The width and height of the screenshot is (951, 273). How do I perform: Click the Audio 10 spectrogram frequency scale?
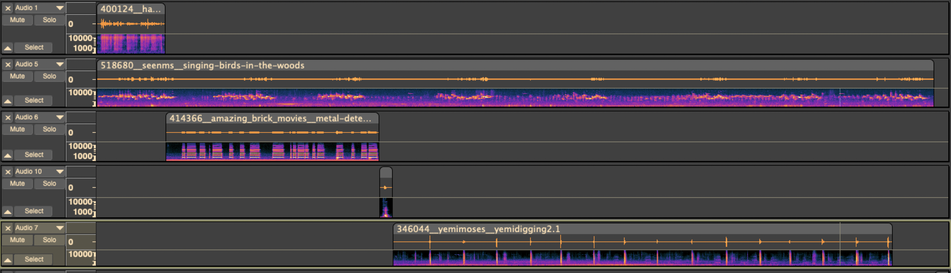point(81,207)
